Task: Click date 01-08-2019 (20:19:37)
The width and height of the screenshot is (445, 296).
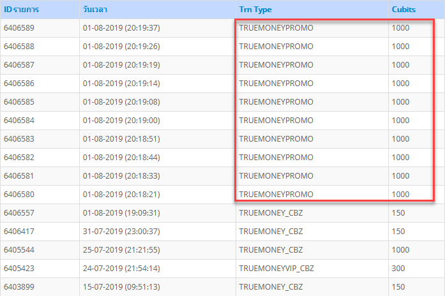Action: (121, 28)
